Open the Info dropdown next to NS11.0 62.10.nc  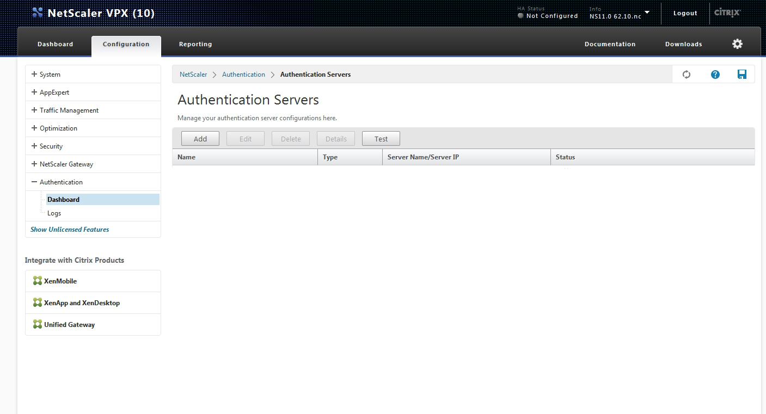click(x=647, y=13)
